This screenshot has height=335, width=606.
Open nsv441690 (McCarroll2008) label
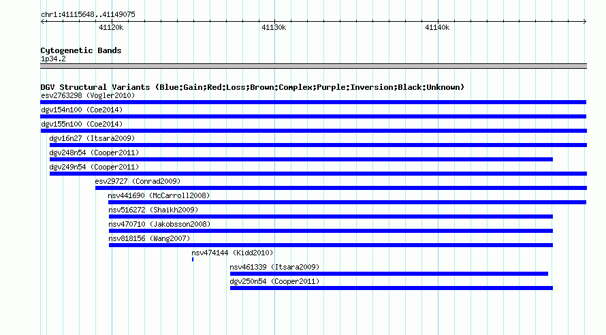159,195
